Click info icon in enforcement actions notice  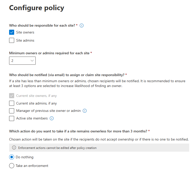14,148
